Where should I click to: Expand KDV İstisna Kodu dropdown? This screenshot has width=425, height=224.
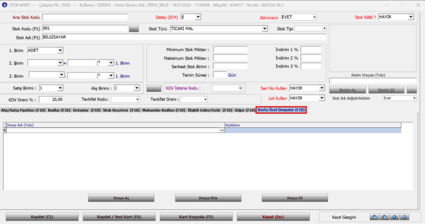(240, 88)
